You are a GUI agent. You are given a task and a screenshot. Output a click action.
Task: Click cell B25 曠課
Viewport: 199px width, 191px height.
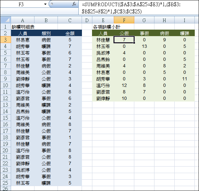(x=46, y=183)
